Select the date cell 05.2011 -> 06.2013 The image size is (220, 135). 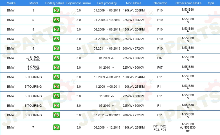pyautogui.click(x=107, y=48)
